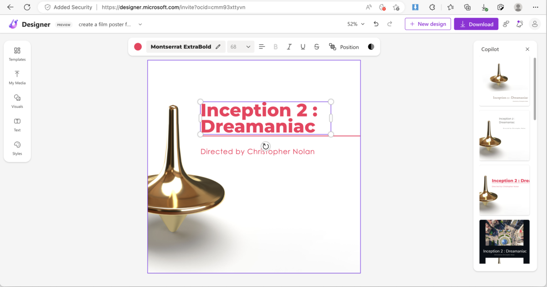The width and height of the screenshot is (547, 287).
Task: Open the Visuals panel
Action: 17,101
